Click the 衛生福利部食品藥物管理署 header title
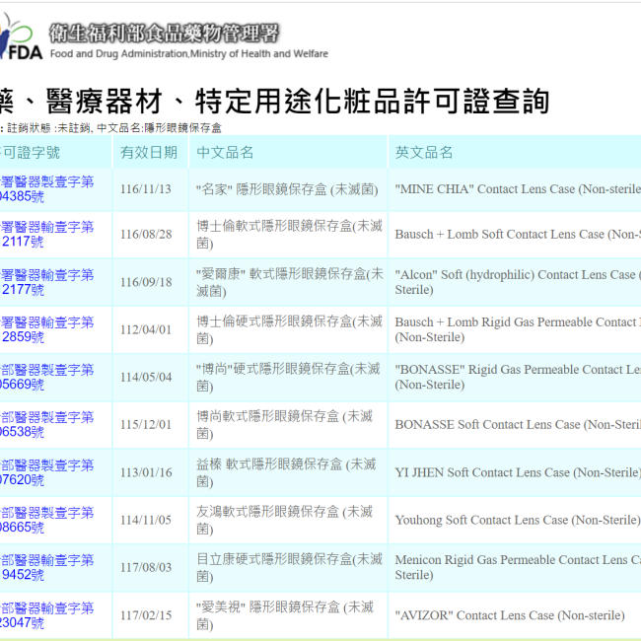641x641 pixels. (164, 33)
